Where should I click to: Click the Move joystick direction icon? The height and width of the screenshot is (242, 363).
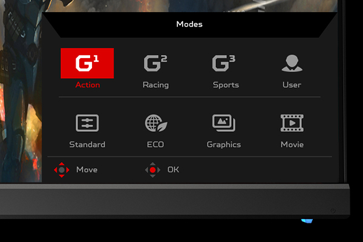click(62, 170)
